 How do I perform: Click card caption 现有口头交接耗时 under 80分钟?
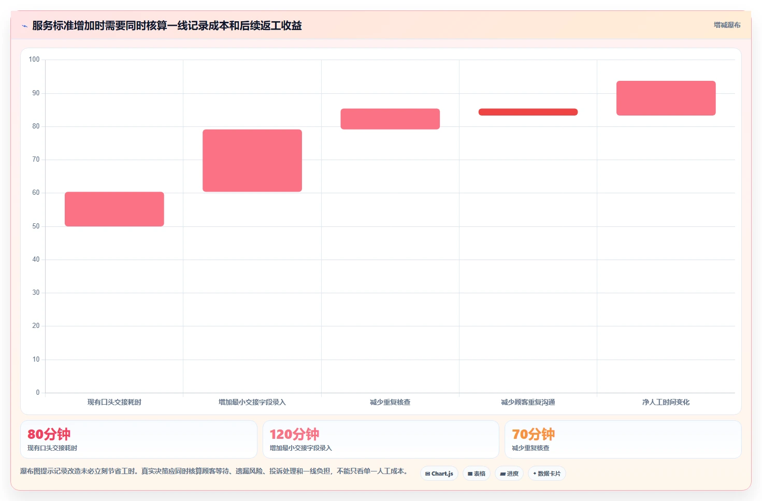click(52, 448)
